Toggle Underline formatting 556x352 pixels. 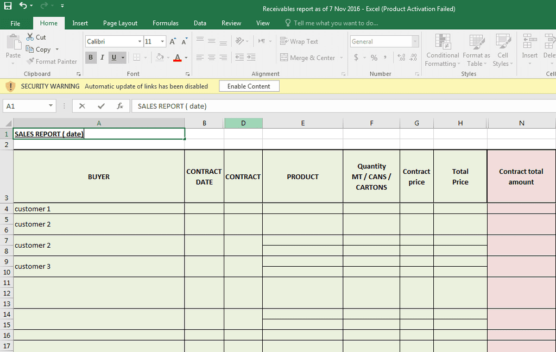114,57
